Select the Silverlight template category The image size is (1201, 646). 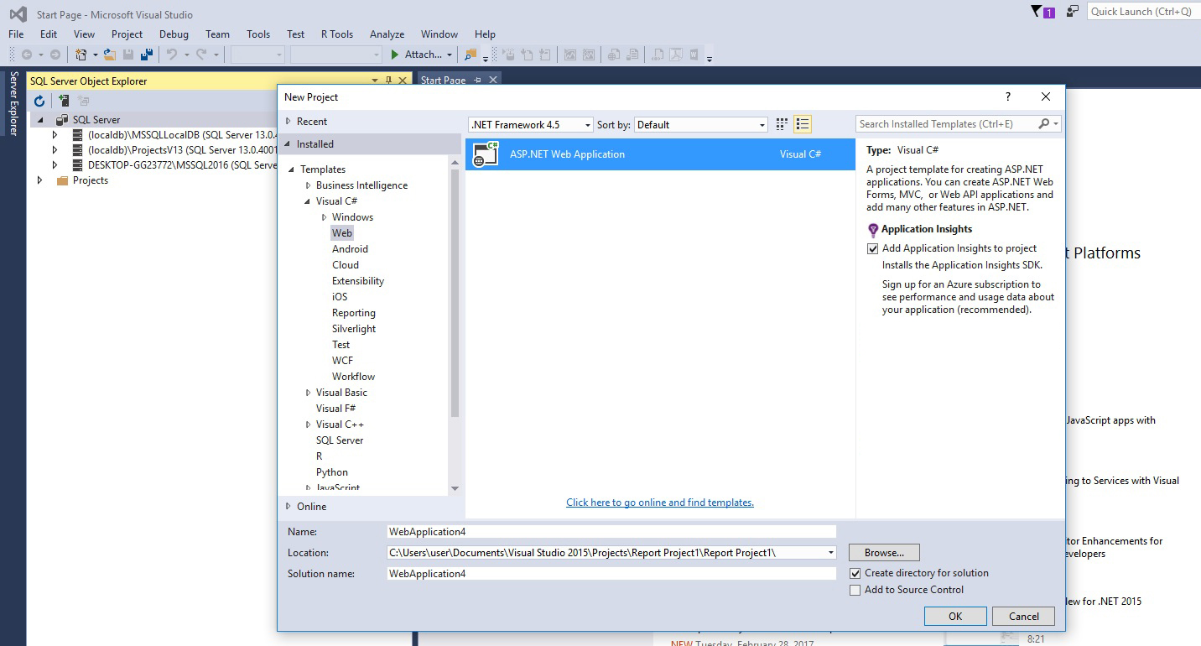[x=354, y=329]
